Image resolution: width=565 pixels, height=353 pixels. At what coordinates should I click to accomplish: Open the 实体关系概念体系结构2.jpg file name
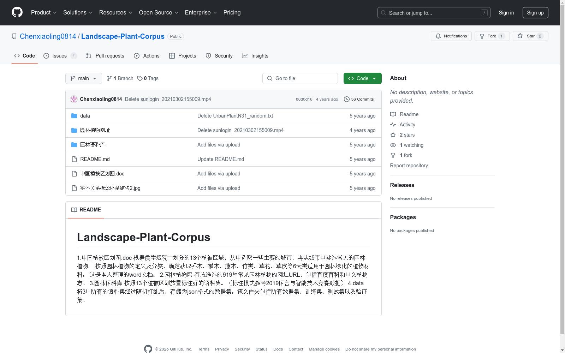[110, 188]
